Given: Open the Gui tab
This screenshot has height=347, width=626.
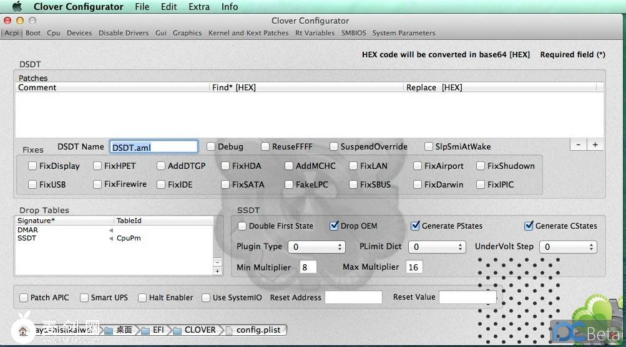Looking at the screenshot, I should [x=161, y=33].
